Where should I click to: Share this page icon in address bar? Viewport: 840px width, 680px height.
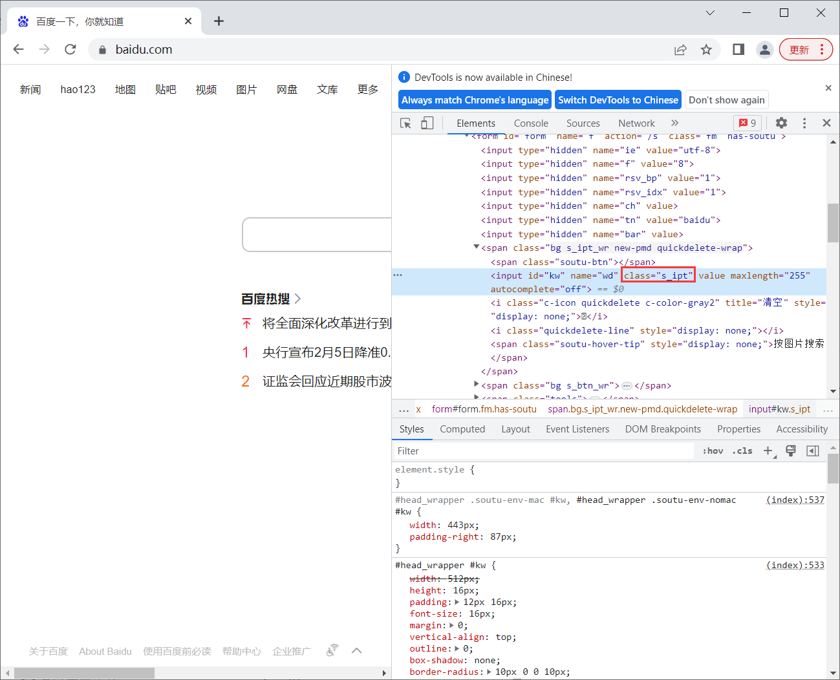(x=680, y=50)
